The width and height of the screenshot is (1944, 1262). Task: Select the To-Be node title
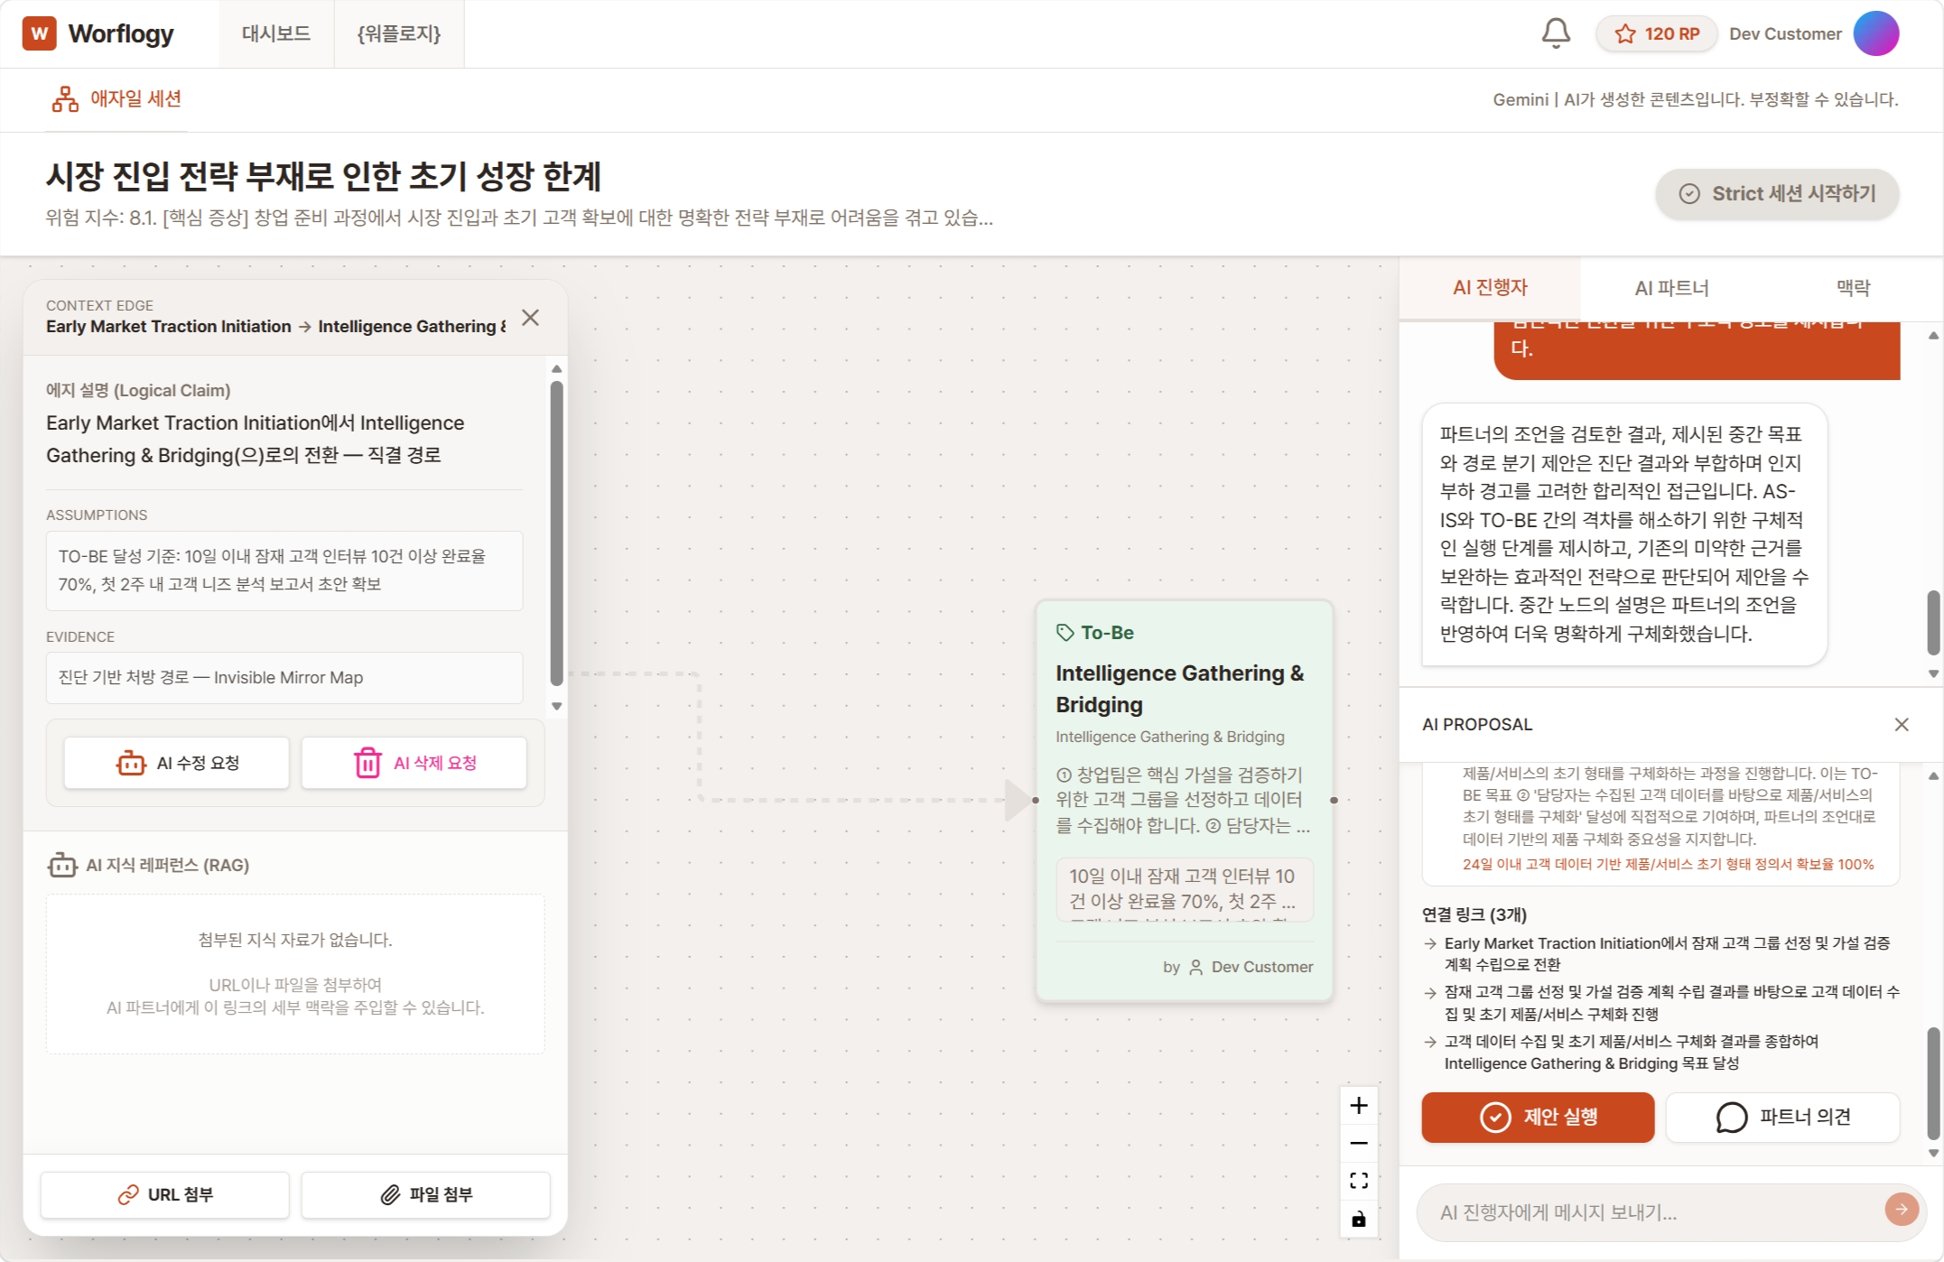[x=1179, y=689]
